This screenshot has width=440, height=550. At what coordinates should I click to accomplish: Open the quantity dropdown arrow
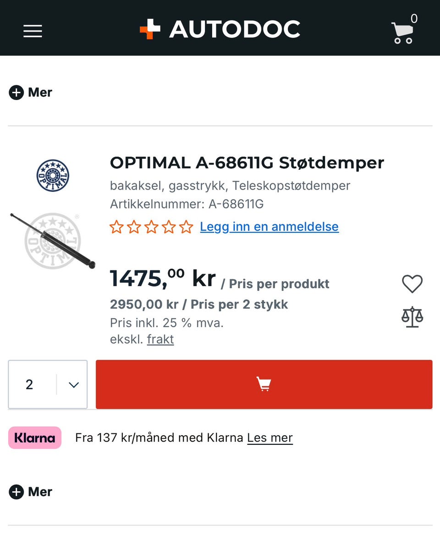(74, 385)
